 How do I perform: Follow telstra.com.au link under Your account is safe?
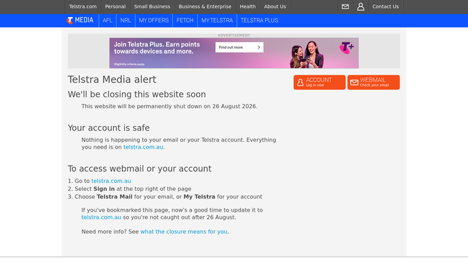click(x=143, y=147)
